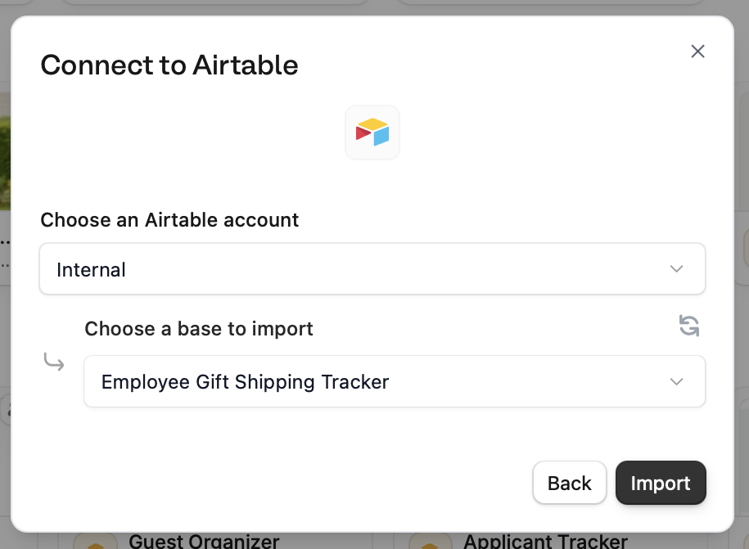Go back with the Back button
749x549 pixels.
[569, 483]
